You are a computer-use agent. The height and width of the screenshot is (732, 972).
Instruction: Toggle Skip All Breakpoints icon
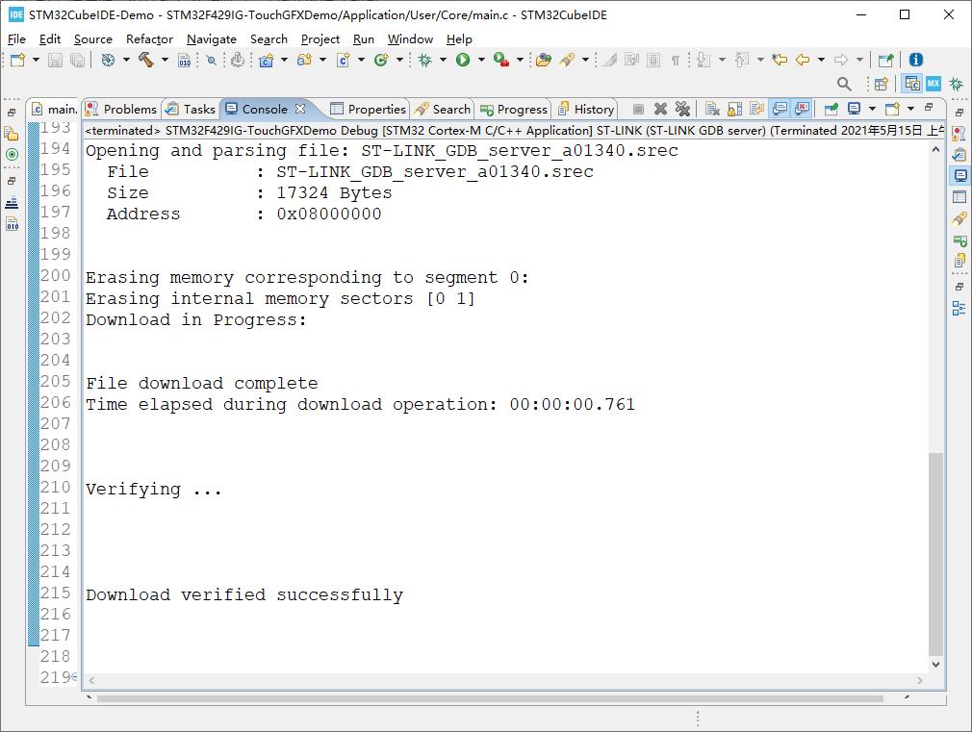click(x=212, y=61)
